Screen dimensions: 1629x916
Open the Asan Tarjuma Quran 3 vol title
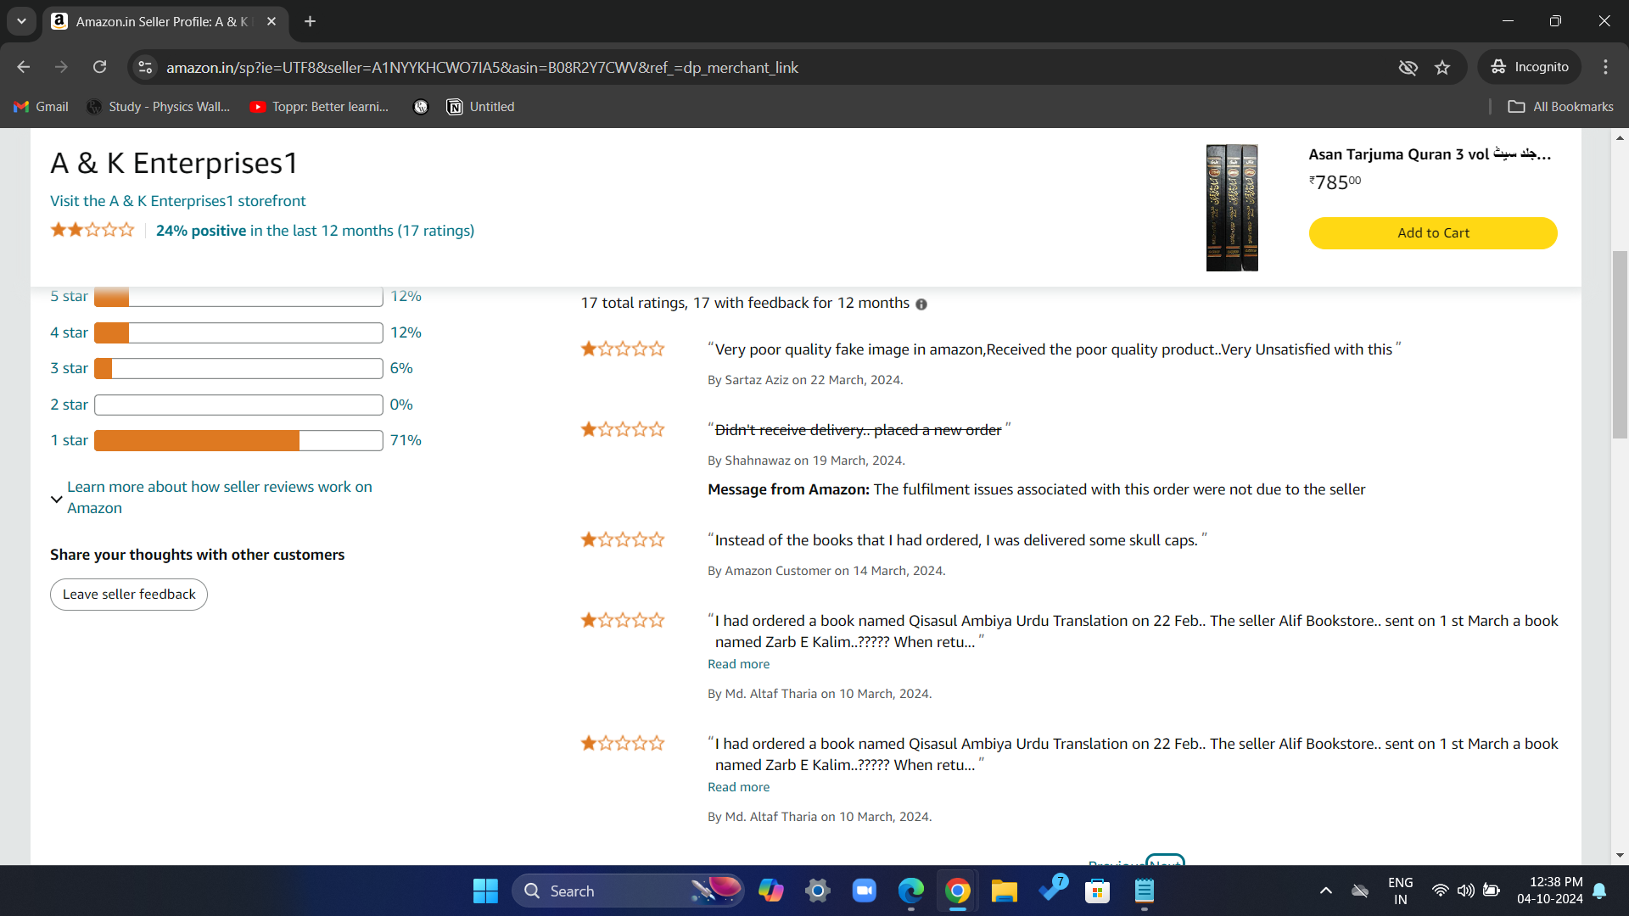[1429, 154]
